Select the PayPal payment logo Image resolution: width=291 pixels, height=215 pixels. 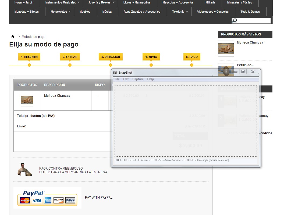[x=47, y=198]
